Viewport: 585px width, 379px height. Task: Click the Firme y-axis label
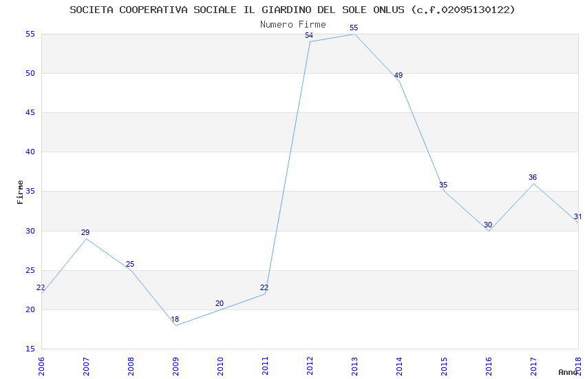pyautogui.click(x=20, y=192)
